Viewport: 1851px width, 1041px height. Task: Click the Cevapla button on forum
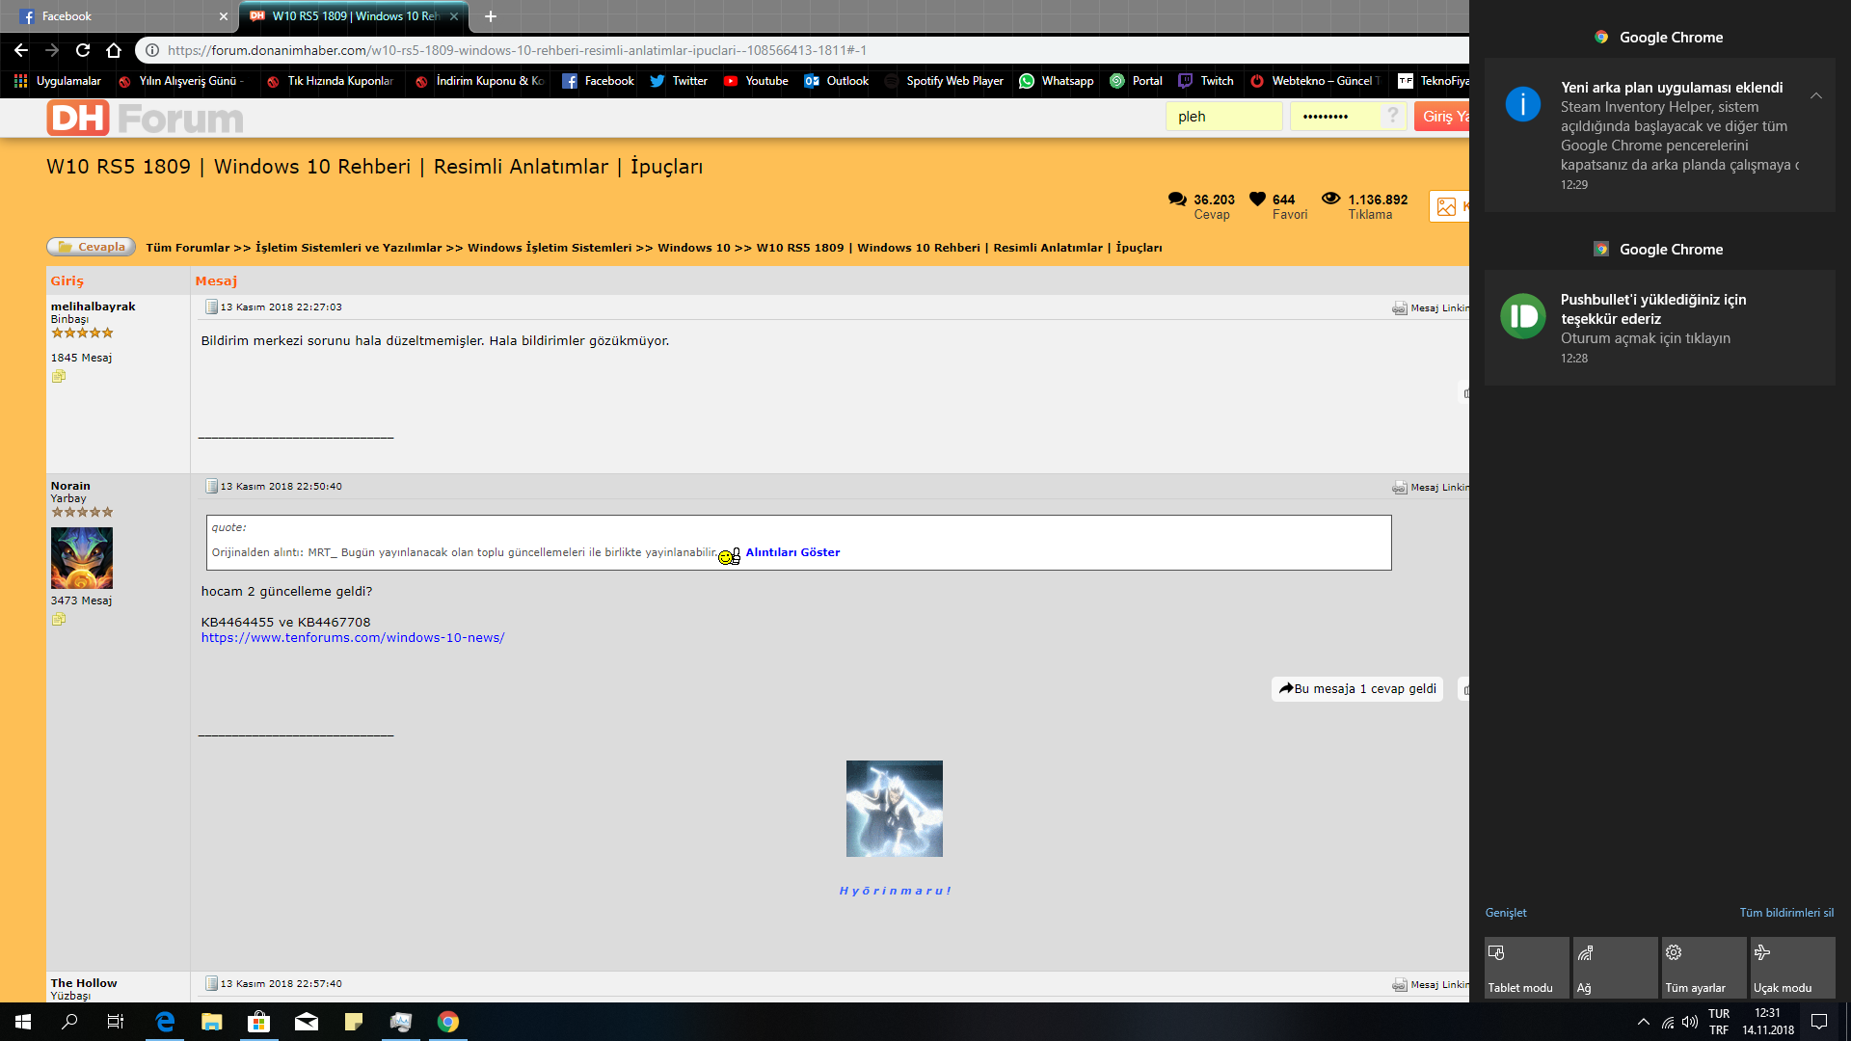pyautogui.click(x=91, y=248)
